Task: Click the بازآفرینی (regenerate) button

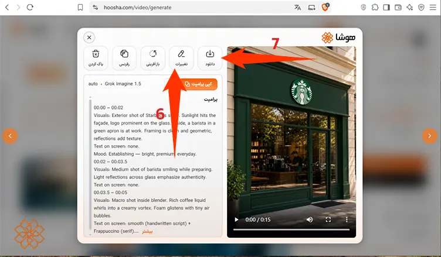Action: pyautogui.click(x=152, y=58)
